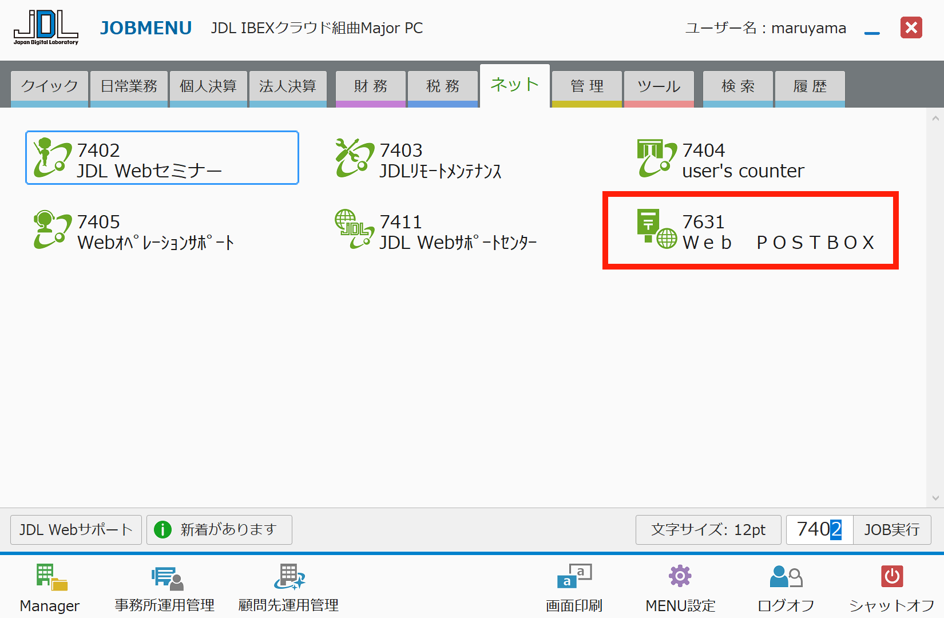The image size is (944, 618).
Task: Open the 事務所運用管理 icon
Action: click(167, 577)
